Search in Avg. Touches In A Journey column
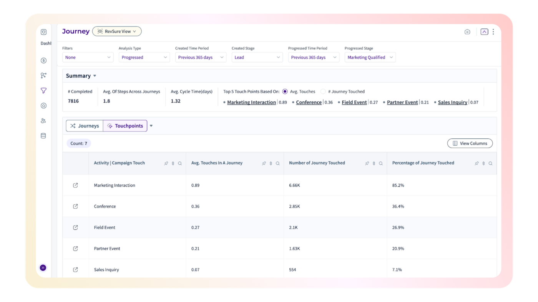538x302 pixels. point(277,163)
